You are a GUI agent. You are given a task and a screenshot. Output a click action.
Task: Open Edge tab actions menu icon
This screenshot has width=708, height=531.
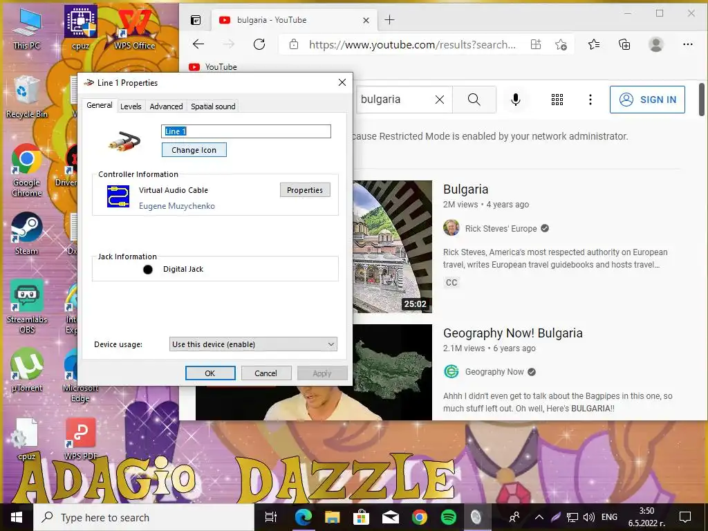pos(196,20)
